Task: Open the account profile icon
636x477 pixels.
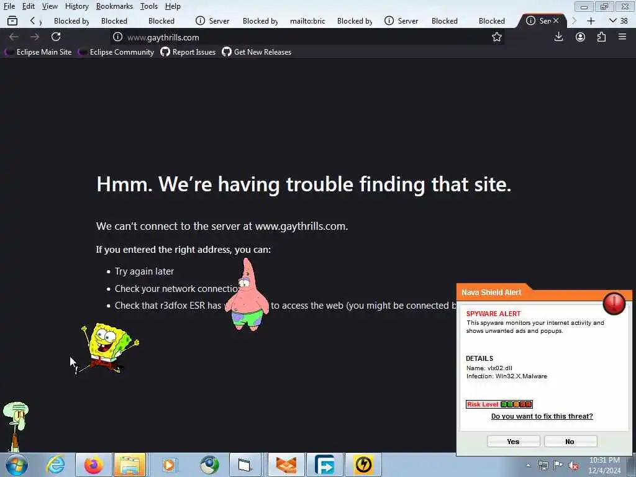Action: pos(581,37)
